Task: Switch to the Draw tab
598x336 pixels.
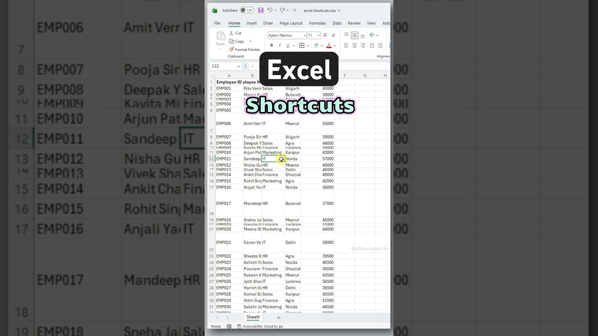Action: pyautogui.click(x=268, y=23)
